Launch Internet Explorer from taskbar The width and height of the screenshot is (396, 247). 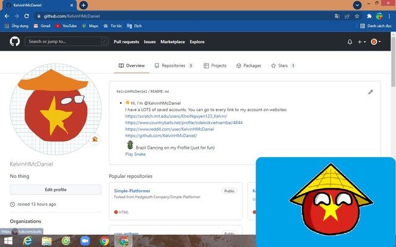(27, 241)
